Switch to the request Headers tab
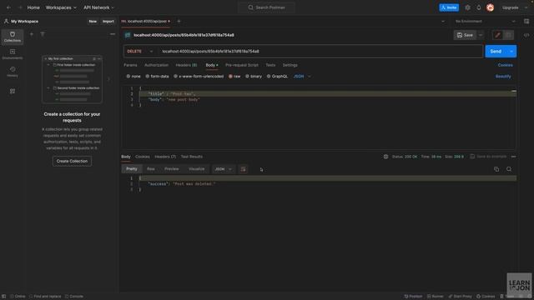 pos(186,65)
